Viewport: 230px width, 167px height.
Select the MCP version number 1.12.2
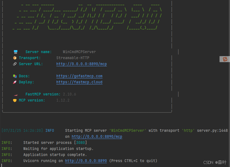point(63,100)
